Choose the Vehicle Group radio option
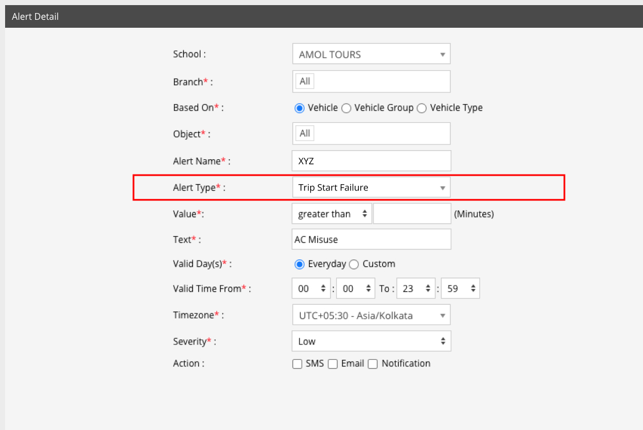 click(x=346, y=108)
